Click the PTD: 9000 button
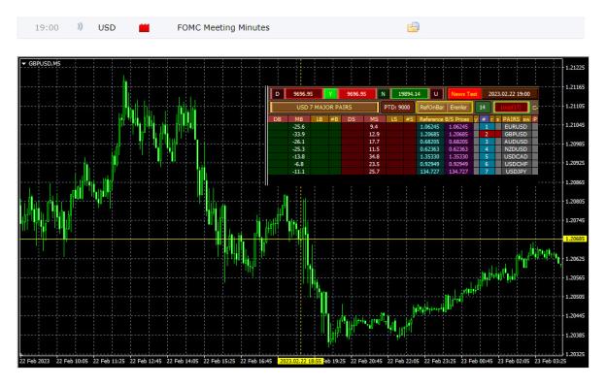Screen dimensions: 607x386 [x=397, y=107]
